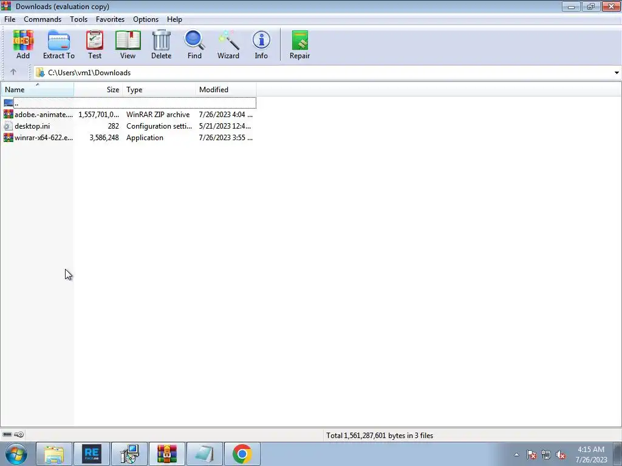Open the File menu
The height and width of the screenshot is (466, 622).
point(10,19)
